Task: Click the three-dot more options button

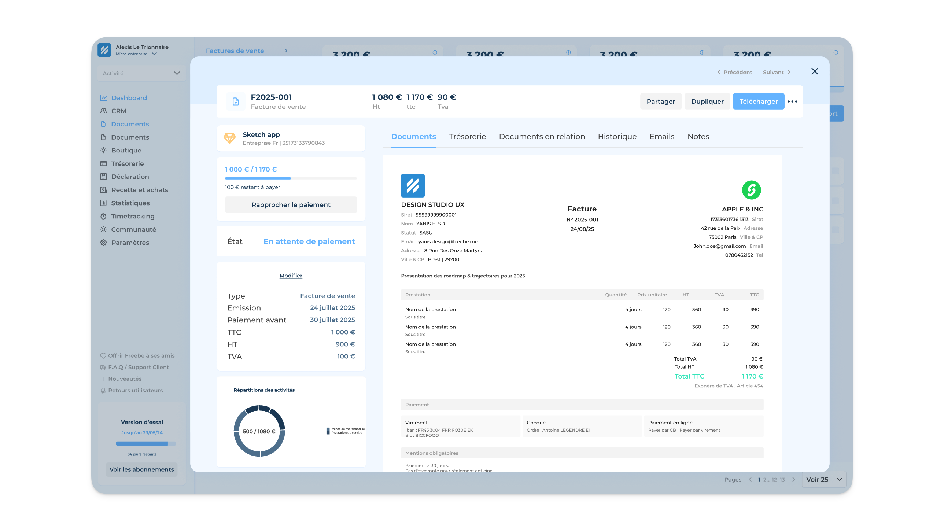Action: click(x=793, y=101)
